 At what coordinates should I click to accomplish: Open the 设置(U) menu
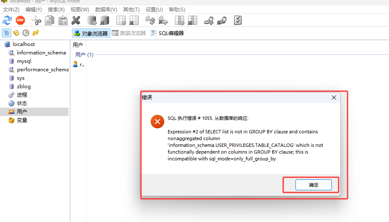154,10
